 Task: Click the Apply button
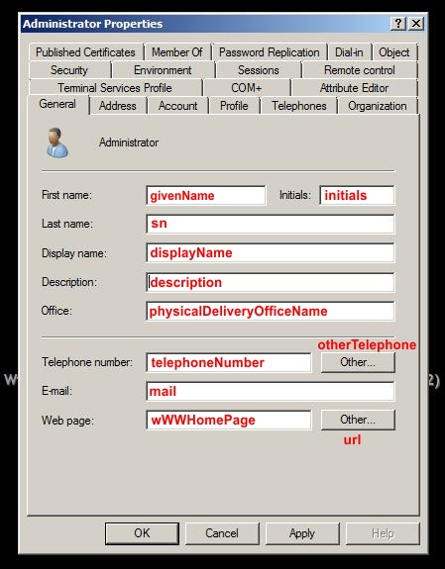[302, 533]
